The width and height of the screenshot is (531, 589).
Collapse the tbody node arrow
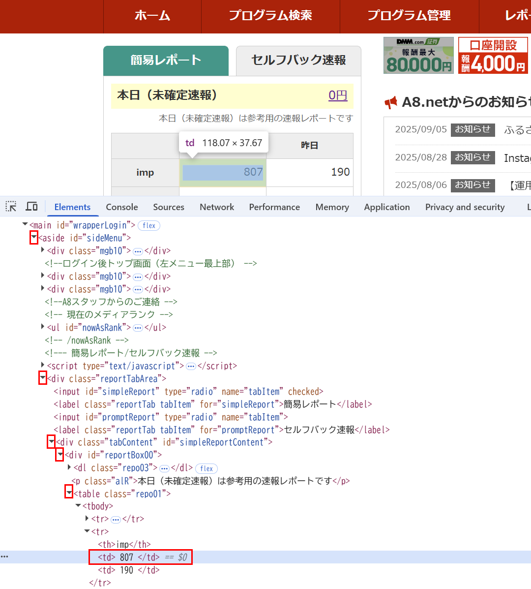pyautogui.click(x=78, y=506)
